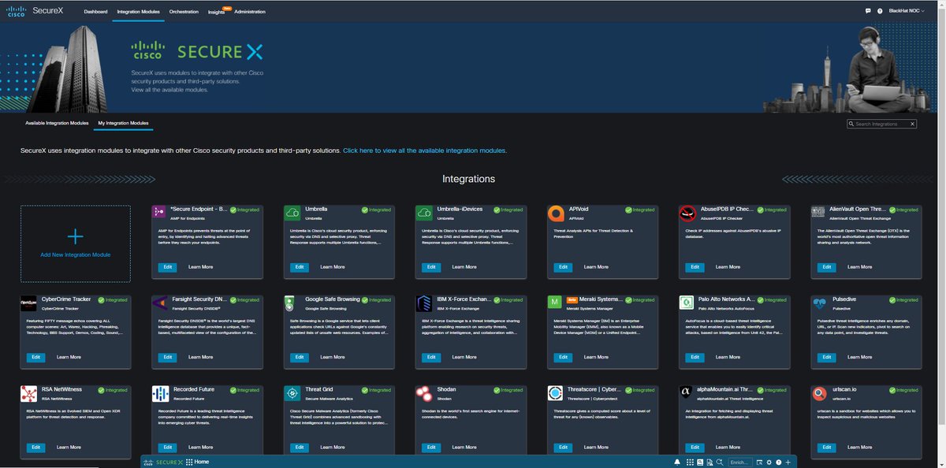This screenshot has width=946, height=468.
Task: Click the Shodan red logo icon
Action: pyautogui.click(x=423, y=392)
